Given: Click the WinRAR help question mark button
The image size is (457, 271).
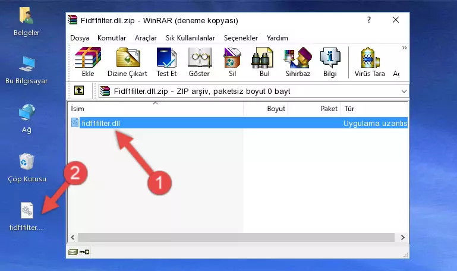Looking at the screenshot, I should (x=369, y=20).
